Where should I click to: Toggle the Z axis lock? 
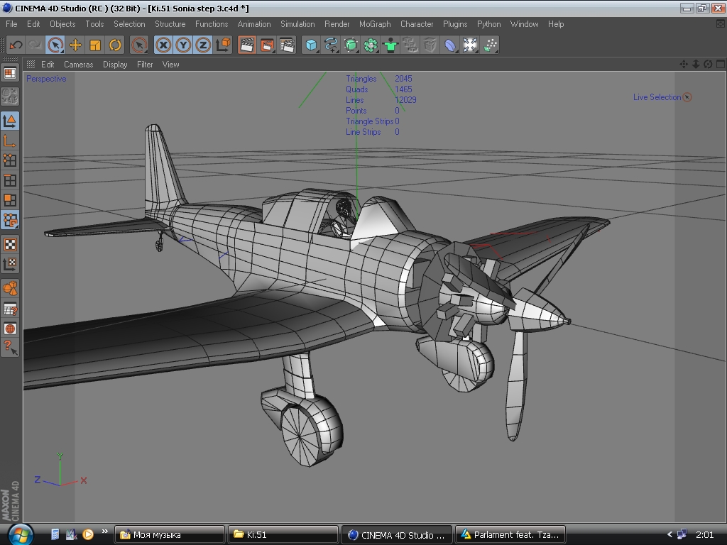(x=203, y=45)
